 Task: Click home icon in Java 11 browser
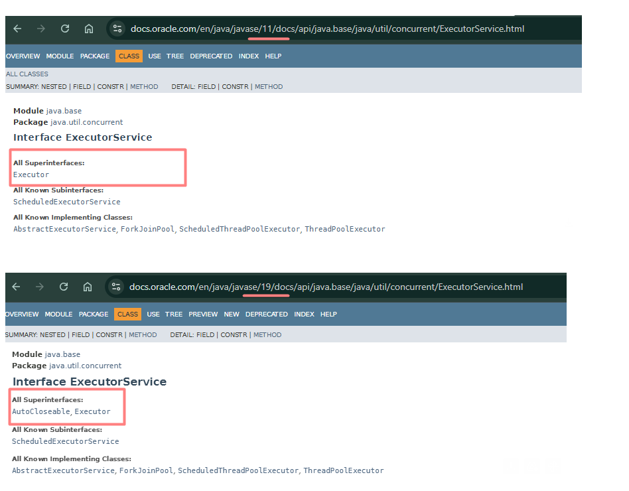[x=89, y=29]
